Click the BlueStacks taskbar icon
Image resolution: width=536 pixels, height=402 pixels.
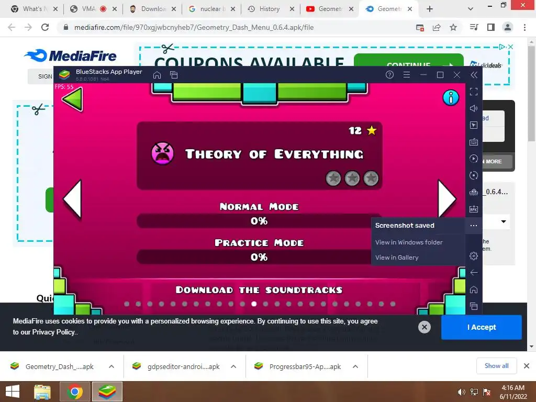click(x=107, y=392)
